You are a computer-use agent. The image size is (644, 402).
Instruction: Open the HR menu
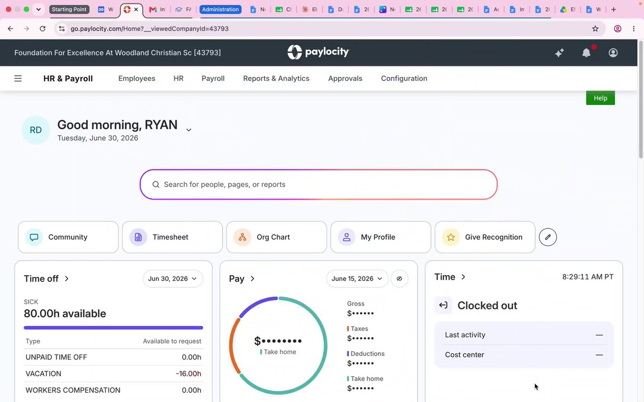(x=178, y=78)
